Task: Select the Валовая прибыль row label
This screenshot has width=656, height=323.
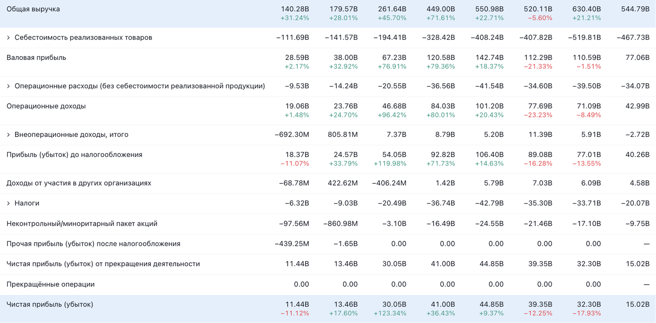Action: pos(36,57)
